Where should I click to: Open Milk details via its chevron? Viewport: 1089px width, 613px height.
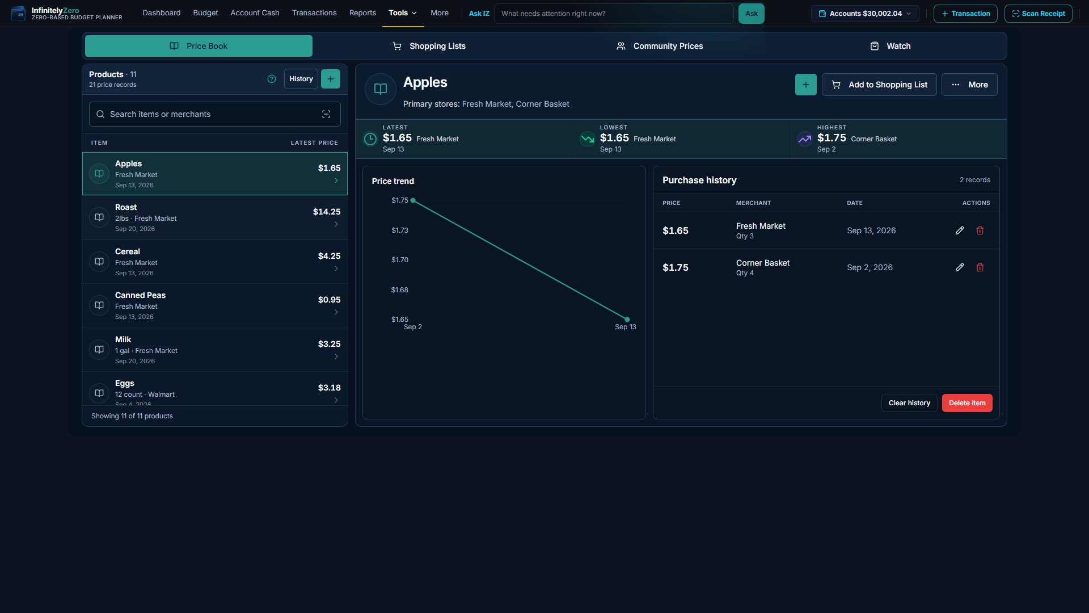point(336,356)
